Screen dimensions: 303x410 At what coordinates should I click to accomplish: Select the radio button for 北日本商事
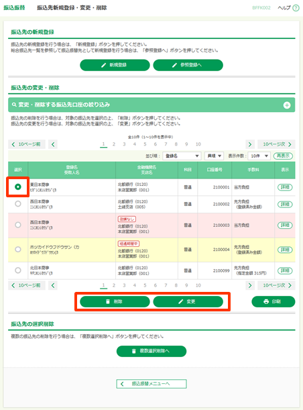[17, 270]
